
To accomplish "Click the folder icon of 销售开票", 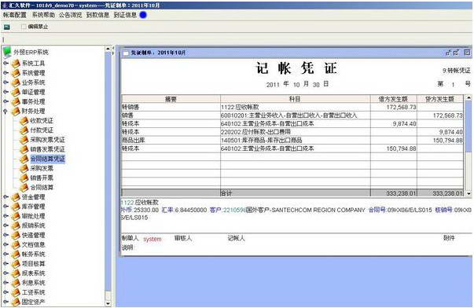I will [24, 178].
